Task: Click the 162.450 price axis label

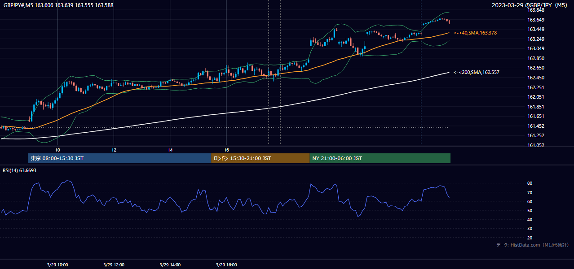Action: 536,78
